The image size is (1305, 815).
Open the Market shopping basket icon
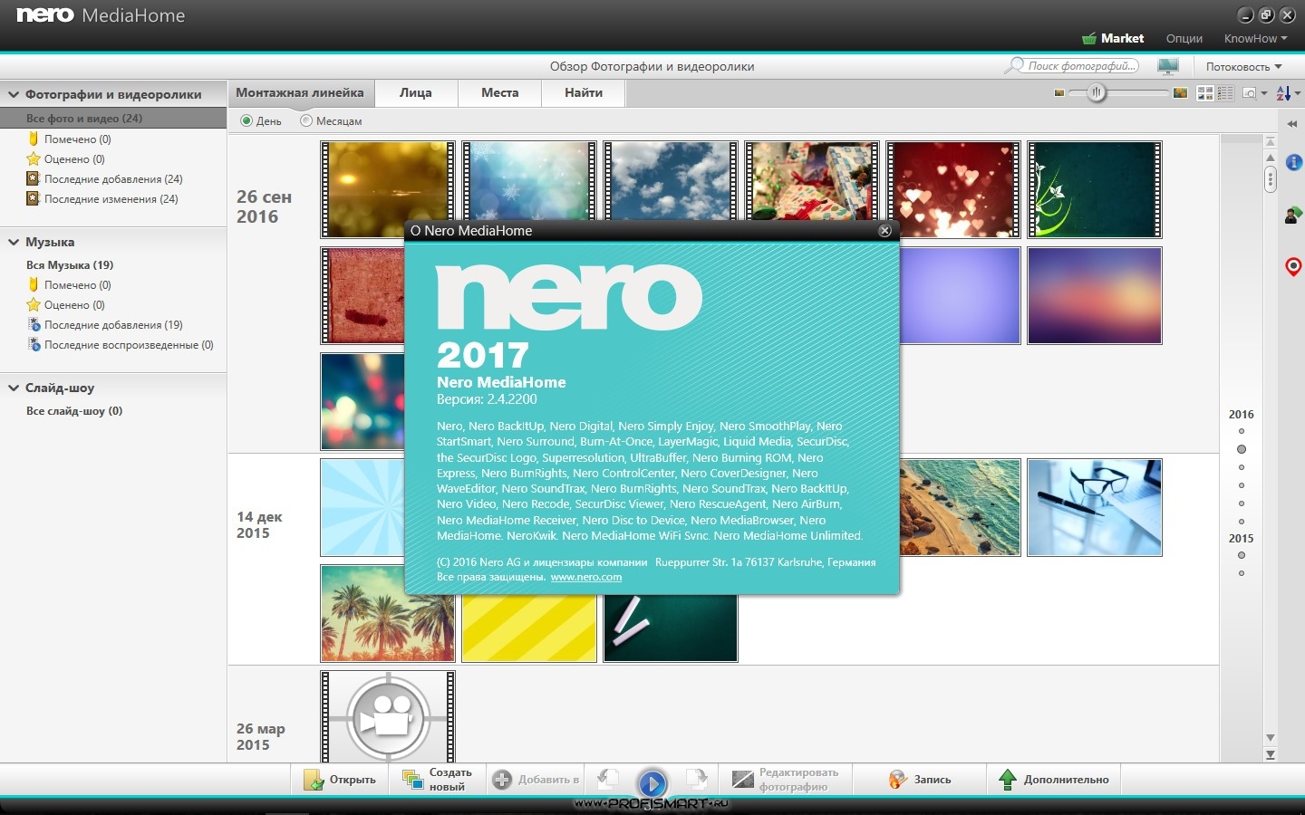coord(1089,38)
